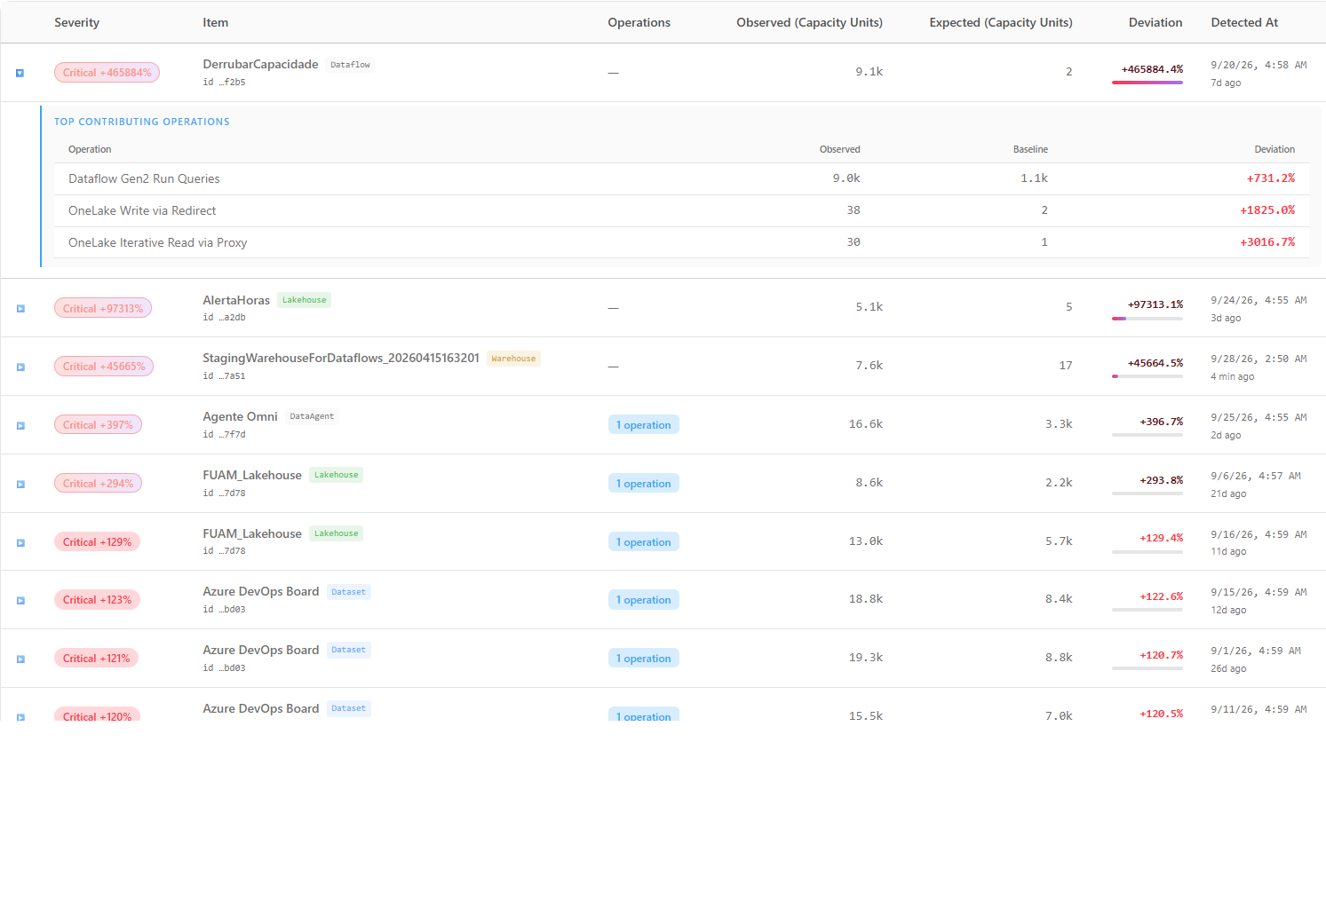Expand the Azure DevOps Board +123% row
1326x900 pixels.
coord(20,600)
